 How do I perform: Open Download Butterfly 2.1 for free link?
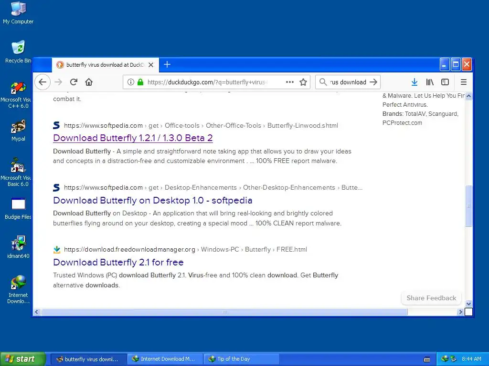tap(118, 263)
